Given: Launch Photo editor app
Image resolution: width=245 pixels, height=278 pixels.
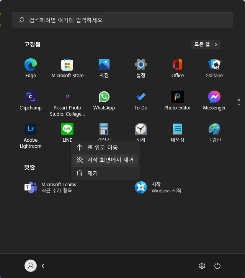Looking at the screenshot, I should (x=178, y=100).
